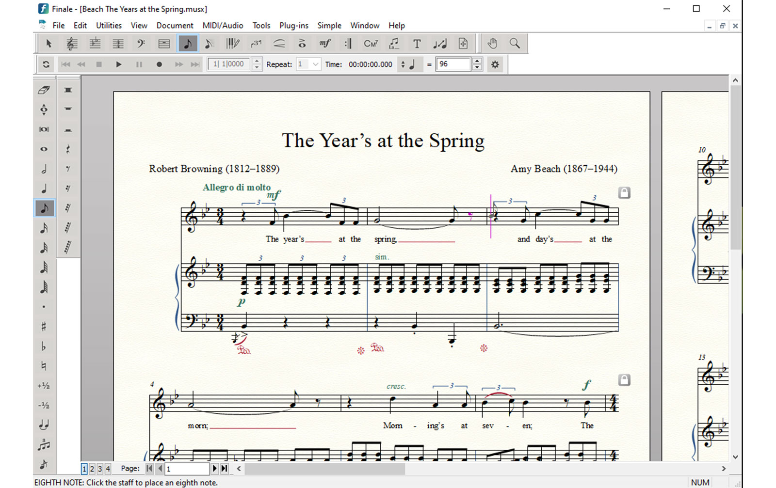This screenshot has height=488, width=776.
Task: Choose the half note duration
Action: tap(44, 169)
